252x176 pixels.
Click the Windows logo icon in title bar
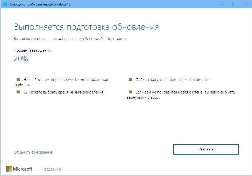(x=5, y=4)
